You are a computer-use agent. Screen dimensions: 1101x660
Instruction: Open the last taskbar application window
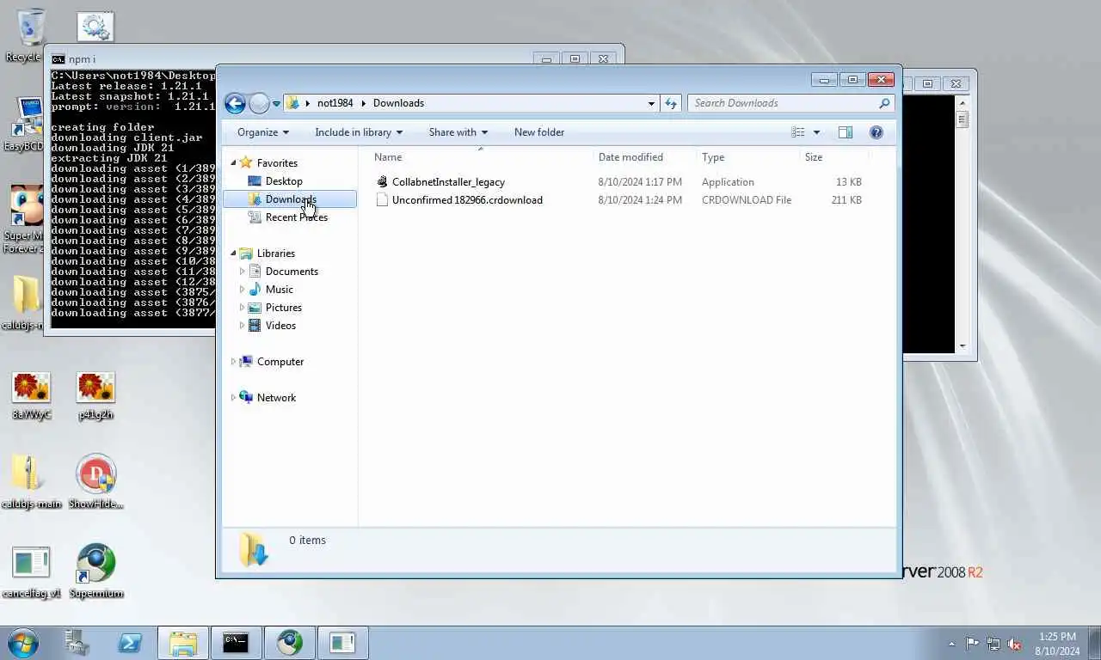(342, 643)
